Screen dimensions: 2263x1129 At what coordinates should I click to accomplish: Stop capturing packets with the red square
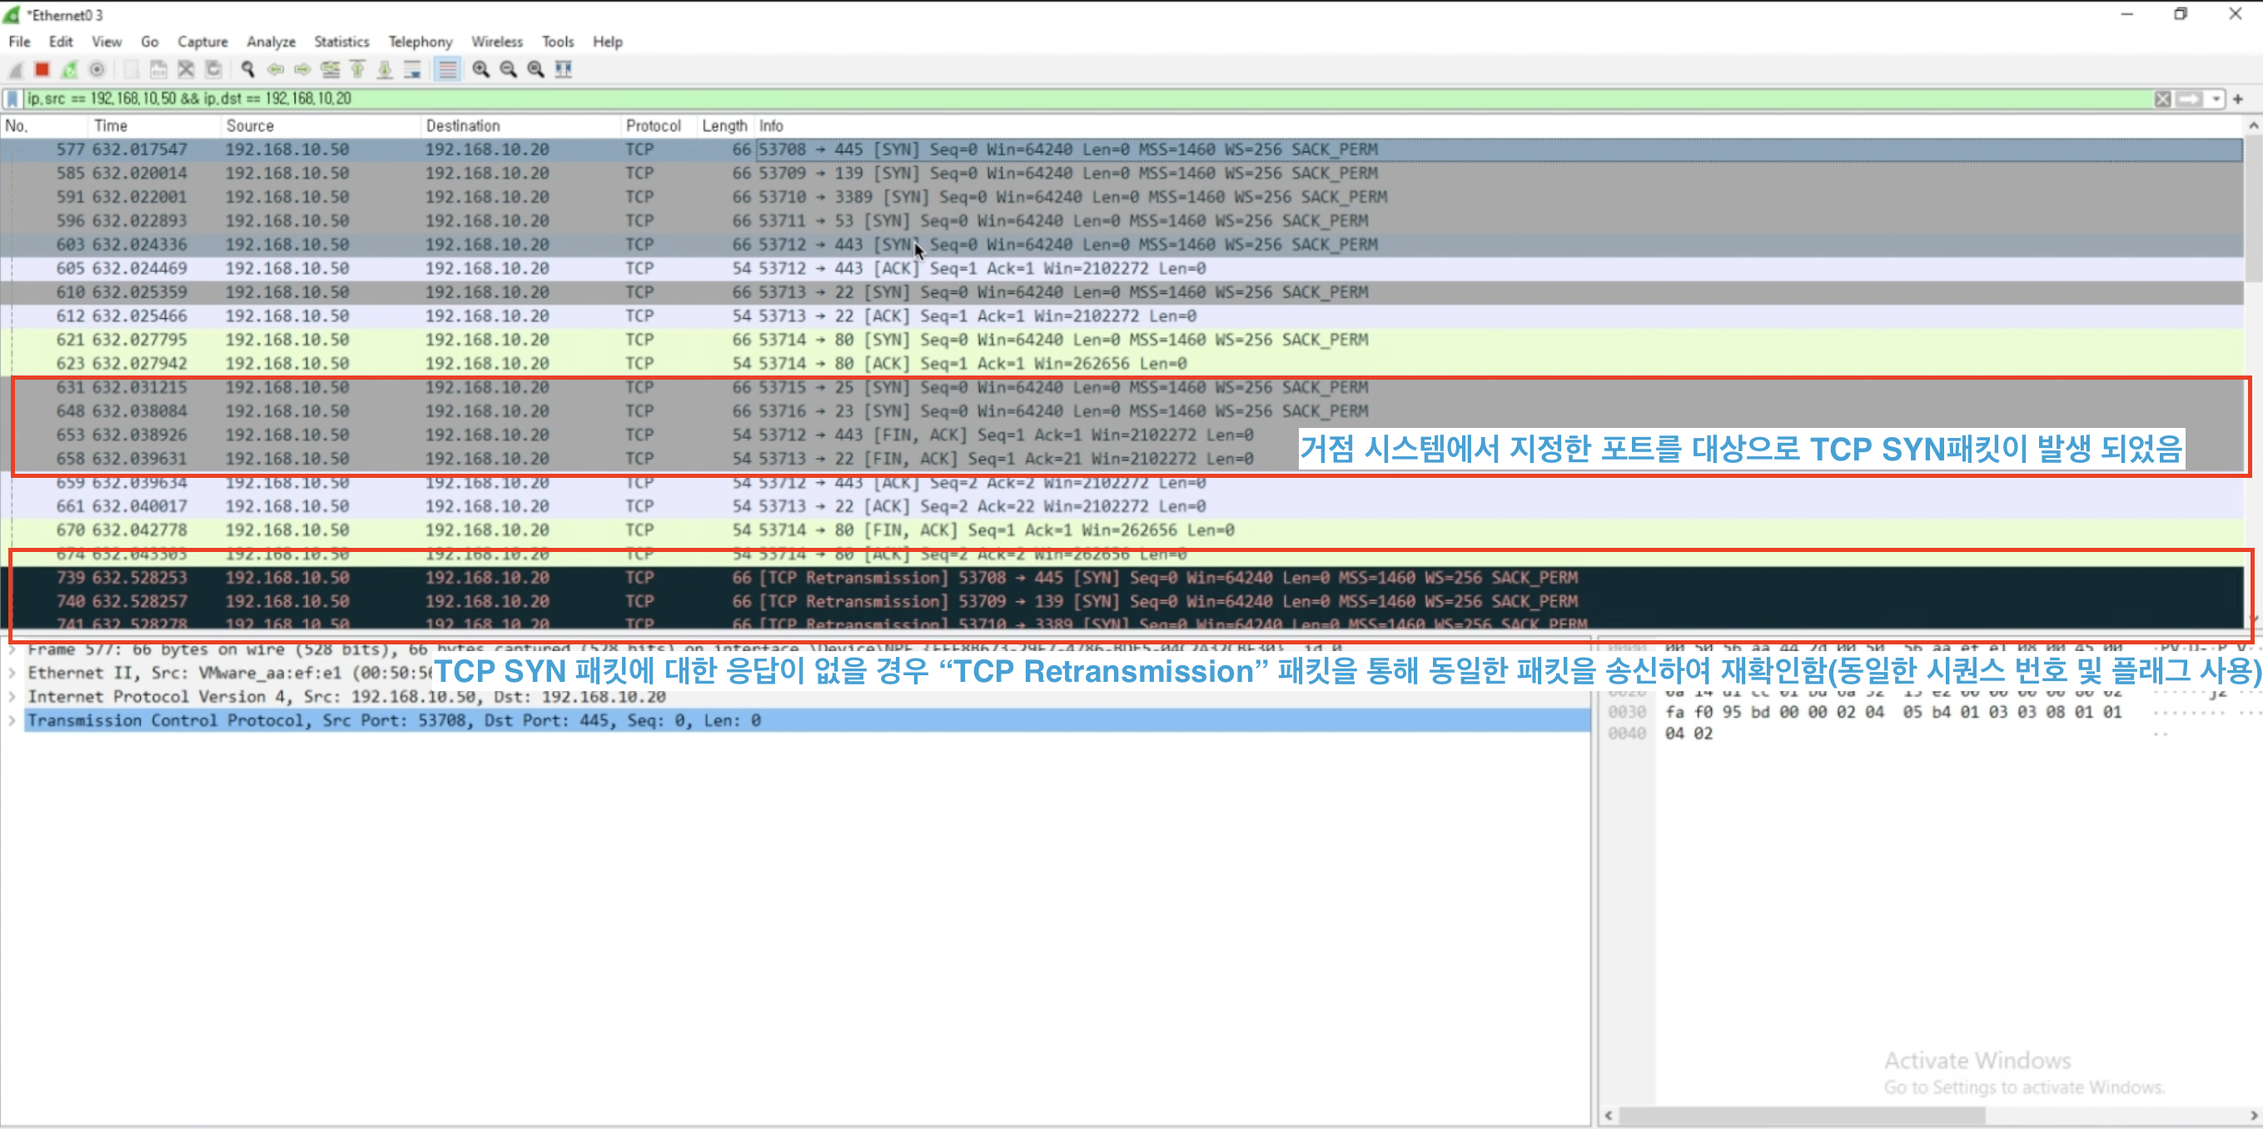tap(42, 69)
